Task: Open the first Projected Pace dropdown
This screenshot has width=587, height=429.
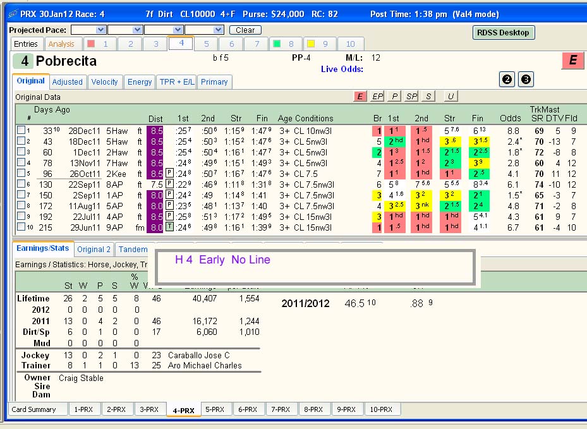Action: pyautogui.click(x=100, y=30)
